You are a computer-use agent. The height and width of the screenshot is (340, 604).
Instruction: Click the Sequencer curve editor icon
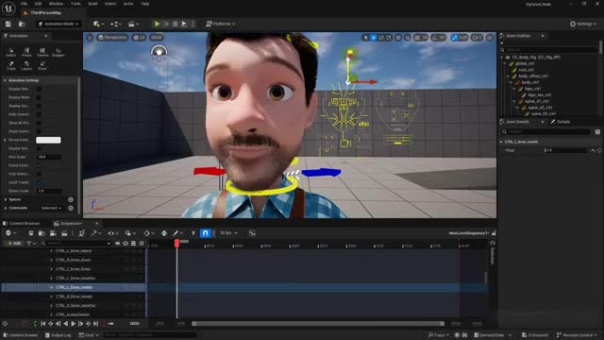pyautogui.click(x=252, y=233)
